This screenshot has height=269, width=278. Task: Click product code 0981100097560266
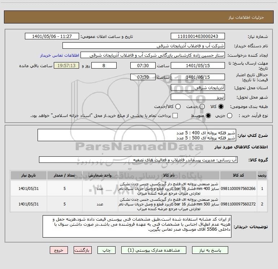tap(238, 188)
